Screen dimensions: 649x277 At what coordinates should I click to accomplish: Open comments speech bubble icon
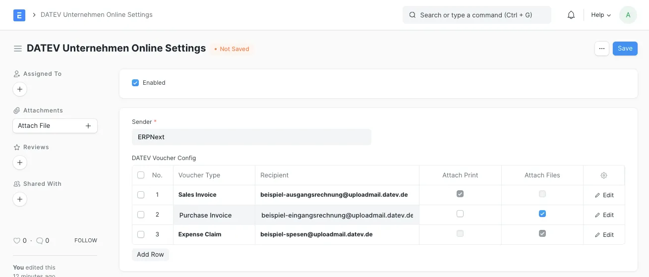click(39, 241)
